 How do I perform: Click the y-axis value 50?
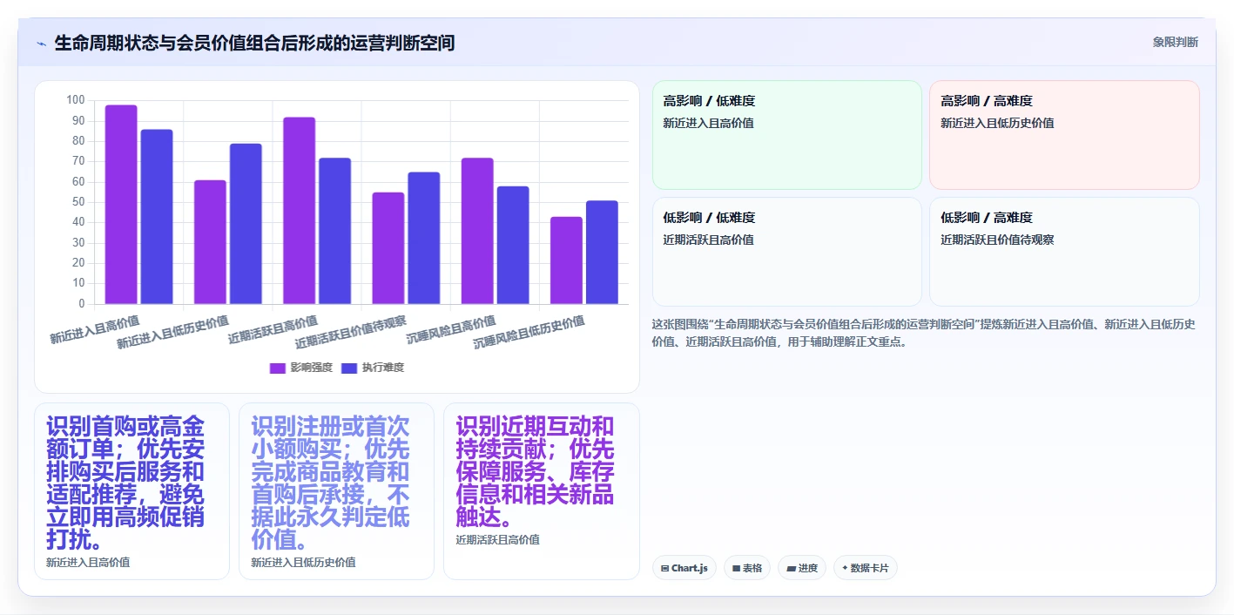point(78,202)
